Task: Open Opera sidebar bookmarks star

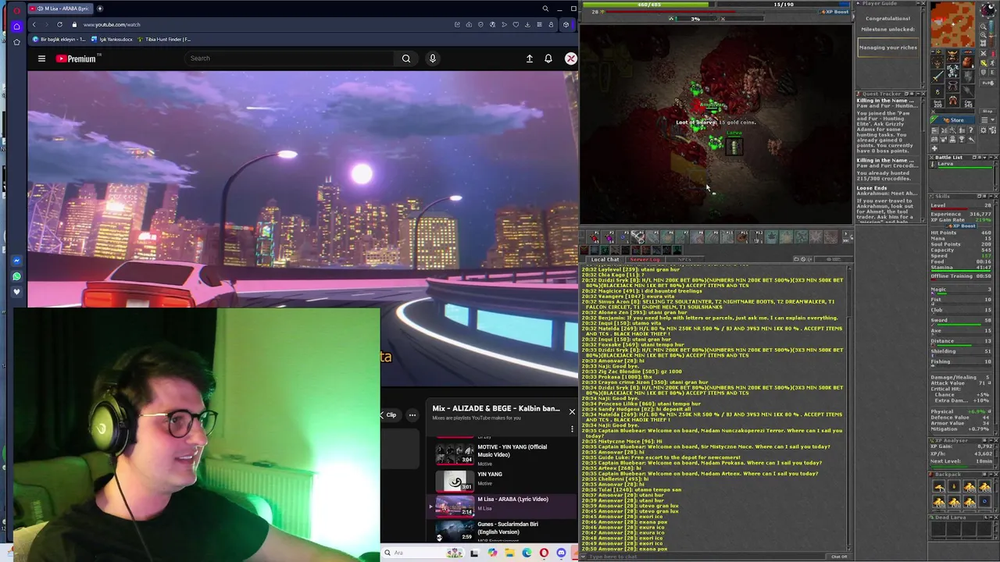Action: pos(16,42)
